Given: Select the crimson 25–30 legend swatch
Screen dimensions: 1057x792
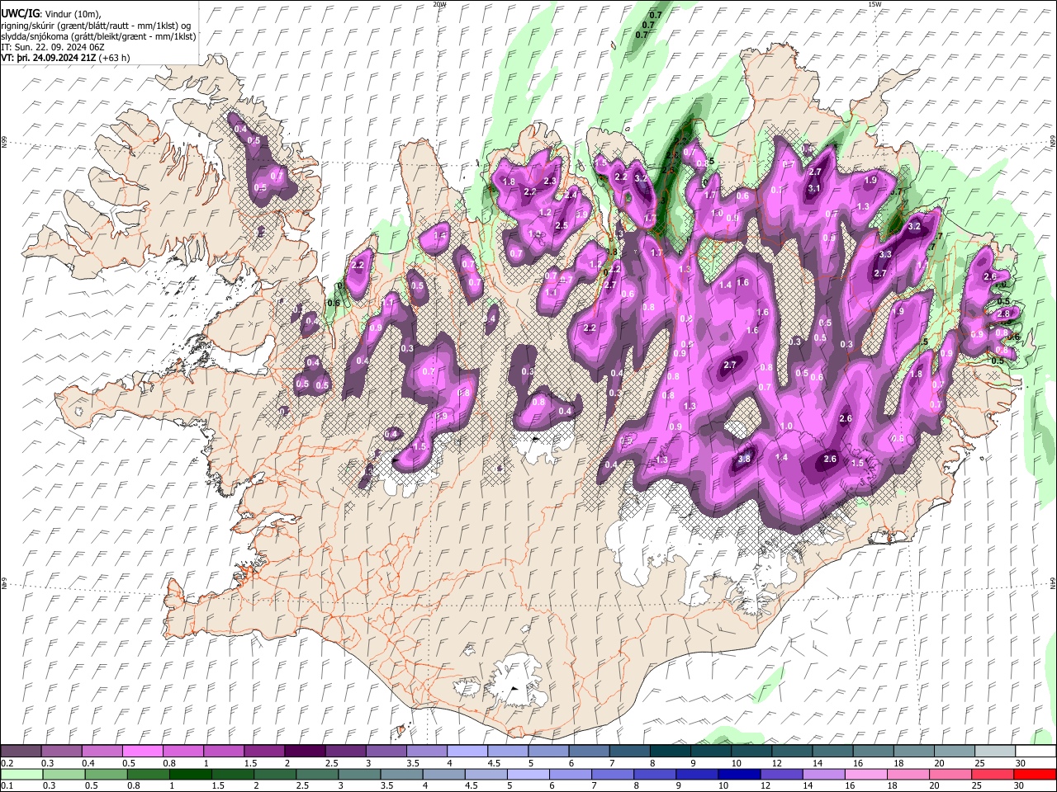Looking at the screenshot, I should point(992,775).
